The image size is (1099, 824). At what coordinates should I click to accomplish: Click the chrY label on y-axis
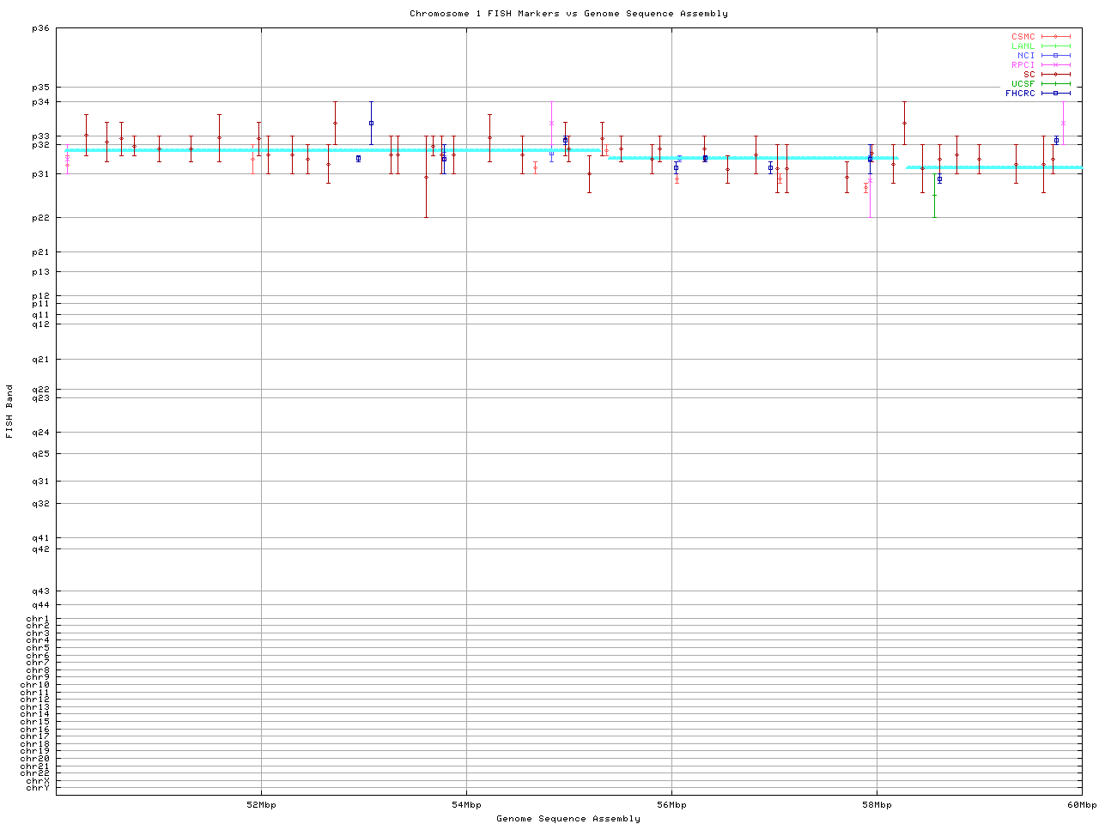tap(38, 788)
